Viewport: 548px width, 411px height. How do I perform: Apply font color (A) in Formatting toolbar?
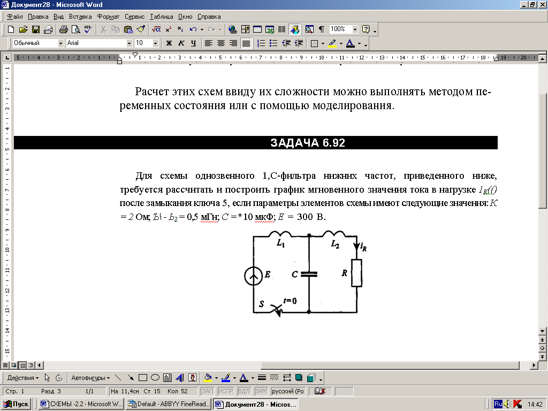[350, 43]
